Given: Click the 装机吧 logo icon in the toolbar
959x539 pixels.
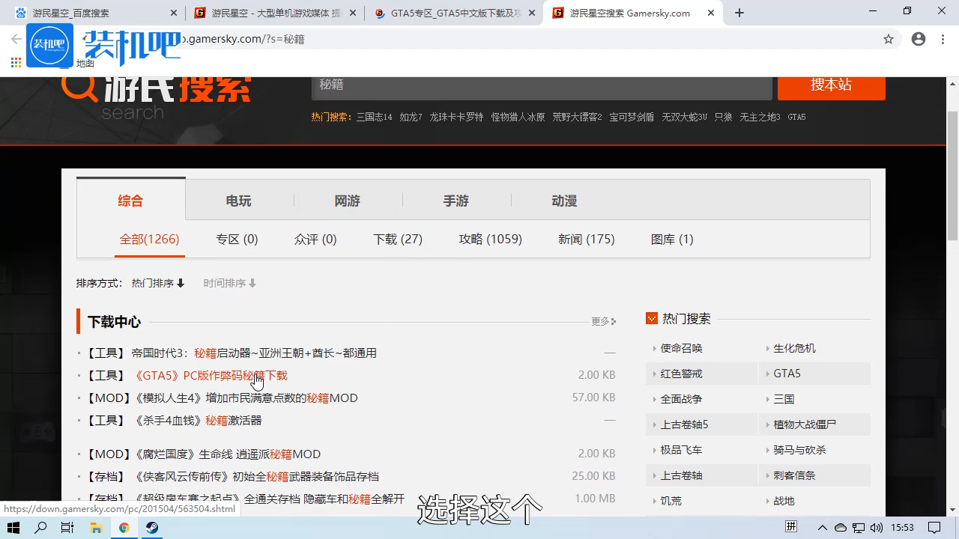Looking at the screenshot, I should pos(49,45).
